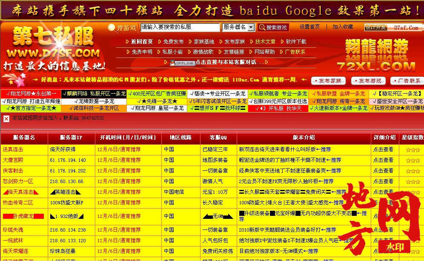
Task: Open the 怒剑势力一区 server link
Action: pyautogui.click(x=18, y=181)
